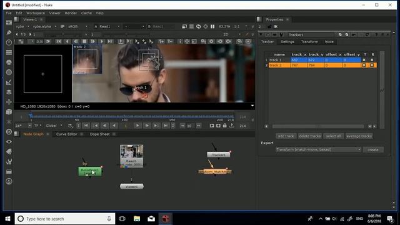This screenshot has height=225, width=400.
Task: Play backward in the viewer timeline
Action: click(114, 126)
